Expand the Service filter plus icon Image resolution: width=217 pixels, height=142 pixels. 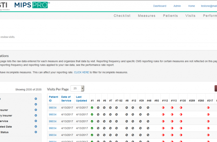point(36,121)
